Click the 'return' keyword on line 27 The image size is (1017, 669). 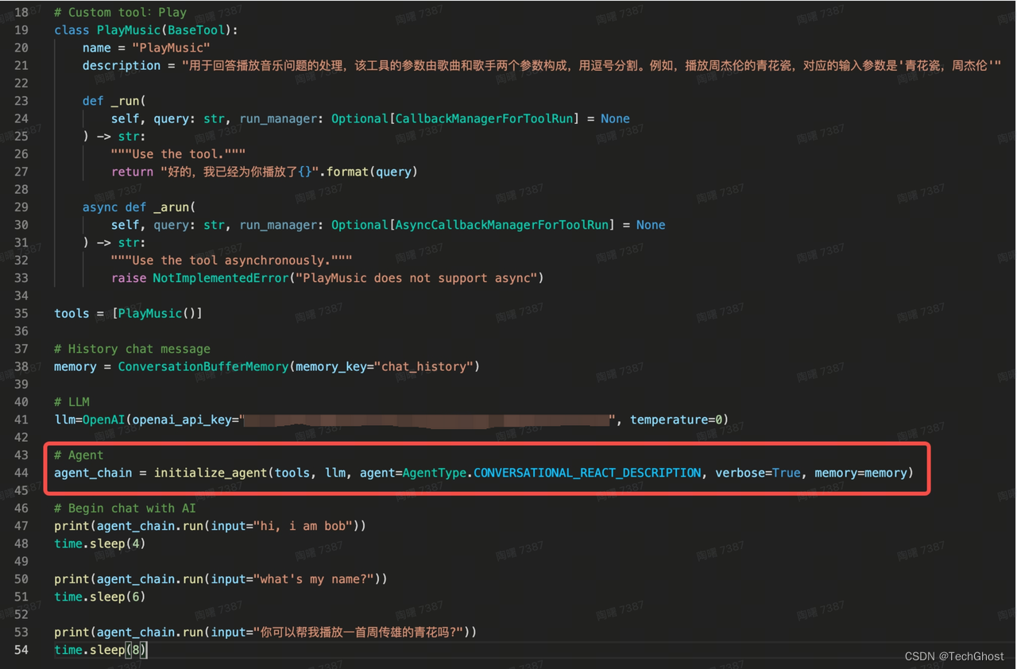[x=132, y=172]
